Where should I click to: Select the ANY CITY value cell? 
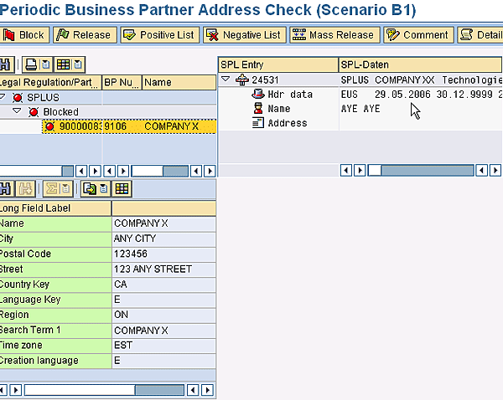click(x=164, y=238)
